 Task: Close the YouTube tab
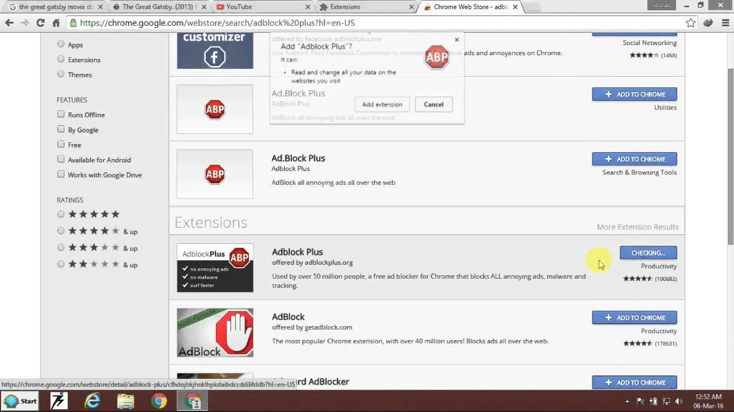[x=308, y=7]
